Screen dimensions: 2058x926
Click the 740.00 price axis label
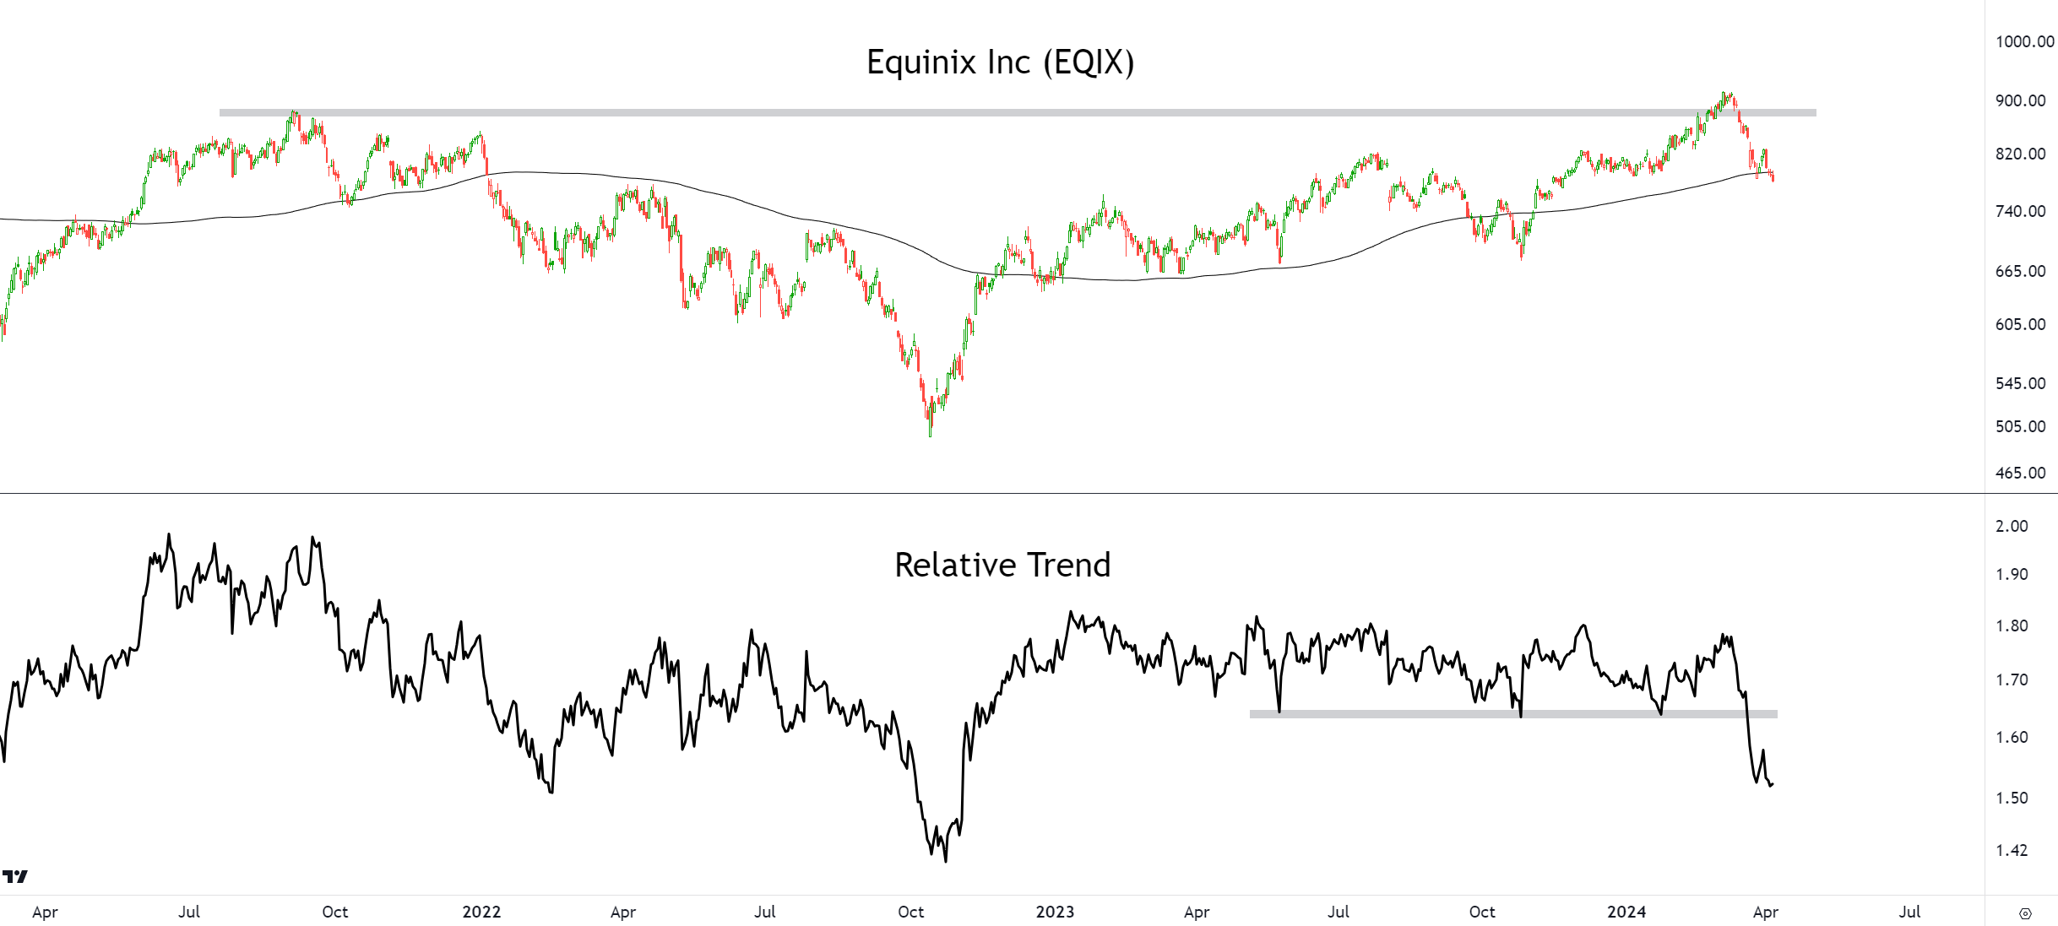(x=2020, y=211)
